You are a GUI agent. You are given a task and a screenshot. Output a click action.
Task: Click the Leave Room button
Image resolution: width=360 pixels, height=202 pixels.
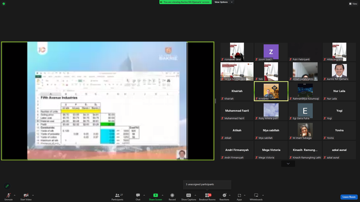coord(349,197)
